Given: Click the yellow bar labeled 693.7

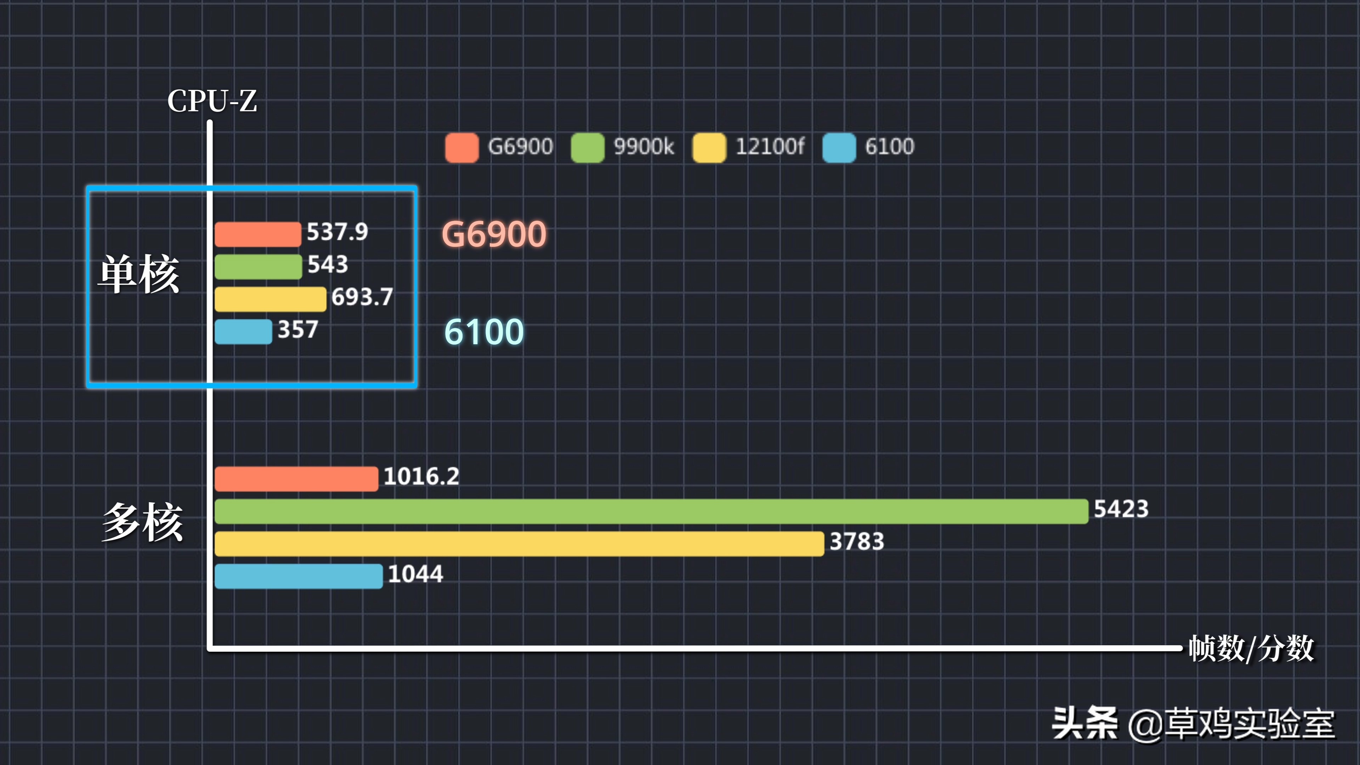Looking at the screenshot, I should coord(270,299).
